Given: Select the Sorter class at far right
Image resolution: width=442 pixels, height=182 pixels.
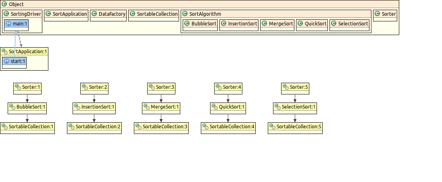Looking at the screenshot, I should point(385,14).
